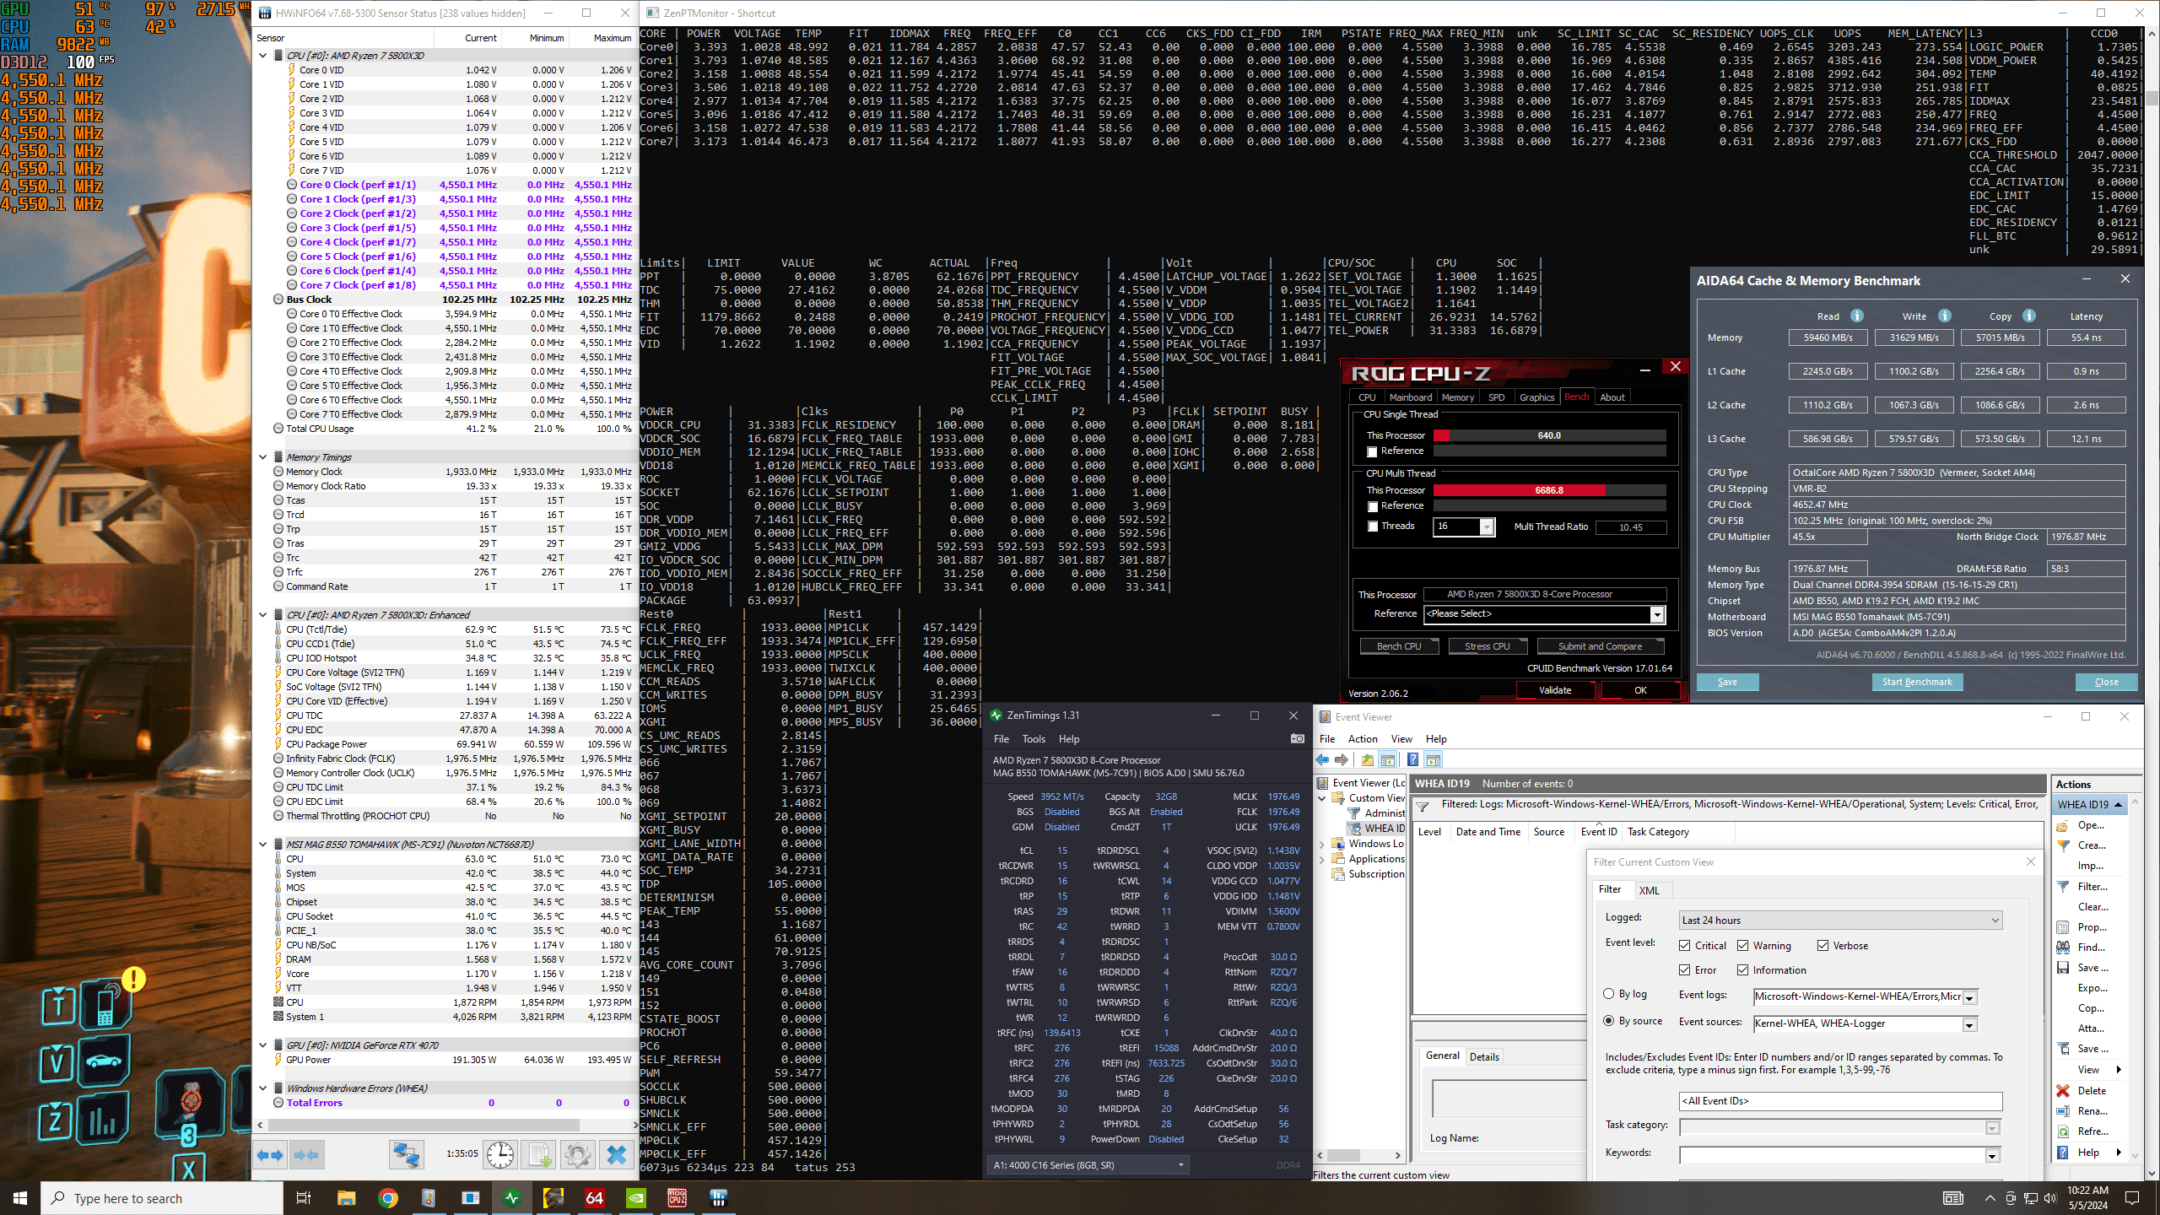Click ZenTimings green pulse taskbar icon
The width and height of the screenshot is (2160, 1215).
(x=512, y=1198)
